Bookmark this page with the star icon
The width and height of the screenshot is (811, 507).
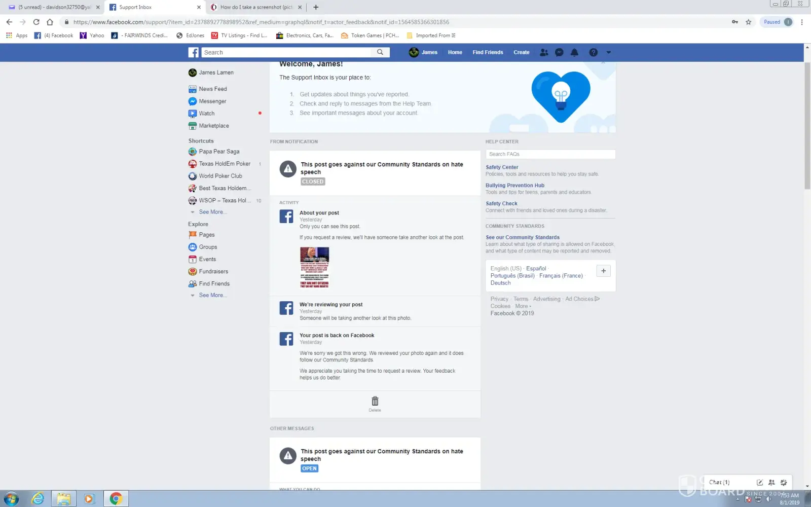[x=748, y=22]
